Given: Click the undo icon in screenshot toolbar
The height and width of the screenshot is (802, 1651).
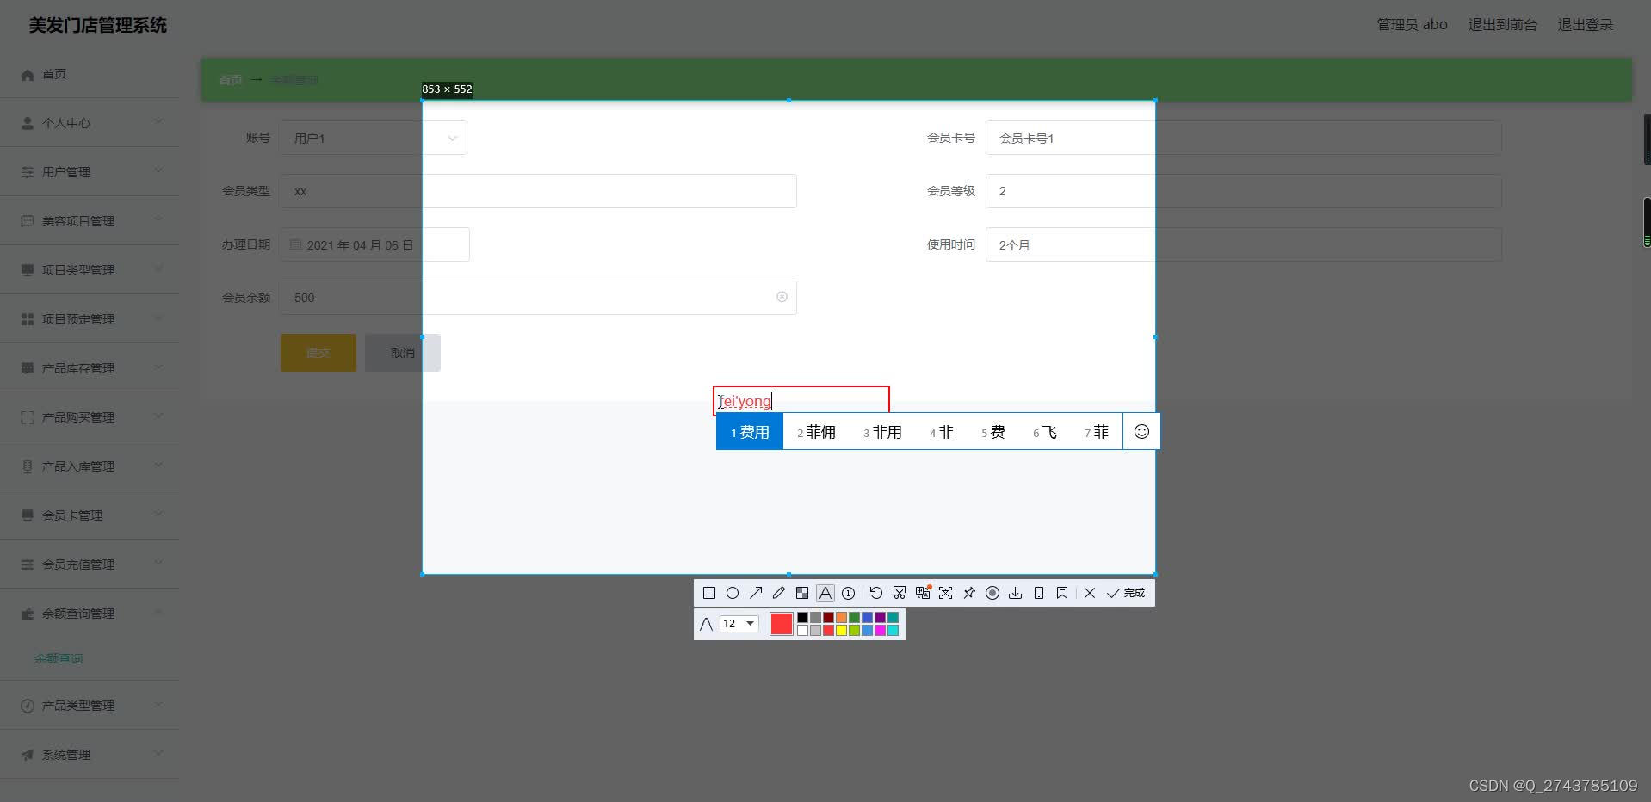Looking at the screenshot, I should point(876,593).
